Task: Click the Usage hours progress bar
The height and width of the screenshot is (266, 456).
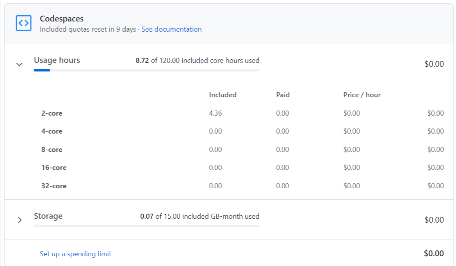Action: pyautogui.click(x=146, y=70)
